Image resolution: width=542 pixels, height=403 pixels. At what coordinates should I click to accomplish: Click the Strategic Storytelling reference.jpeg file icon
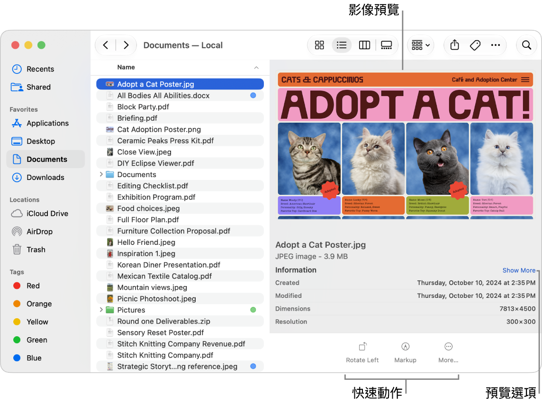[110, 367]
